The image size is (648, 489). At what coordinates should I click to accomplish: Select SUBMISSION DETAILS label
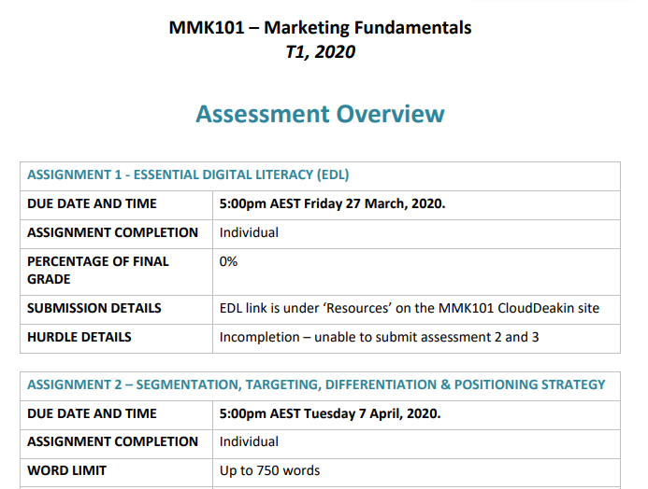point(94,308)
